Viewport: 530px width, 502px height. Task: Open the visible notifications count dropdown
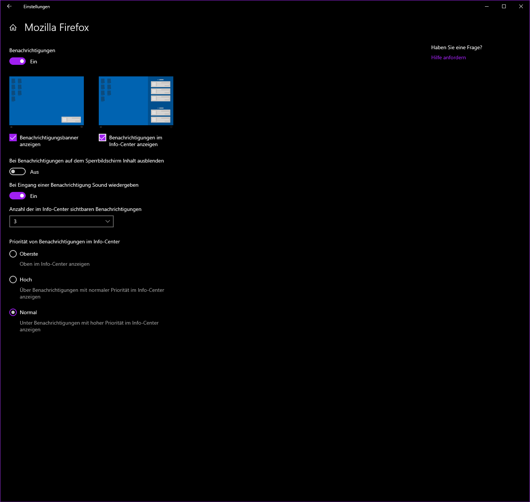point(61,221)
